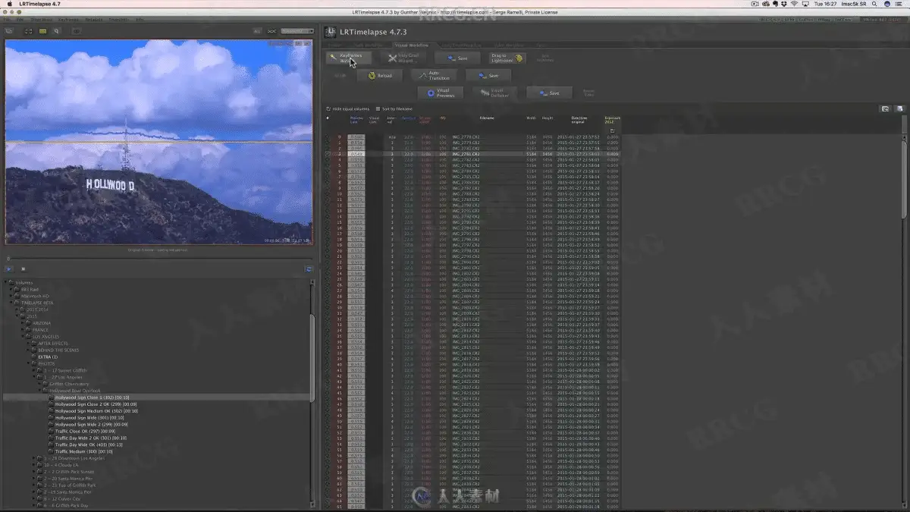Image resolution: width=910 pixels, height=512 pixels.
Task: Select Hollywood Sign Wide (301) folder
Action: [89, 417]
